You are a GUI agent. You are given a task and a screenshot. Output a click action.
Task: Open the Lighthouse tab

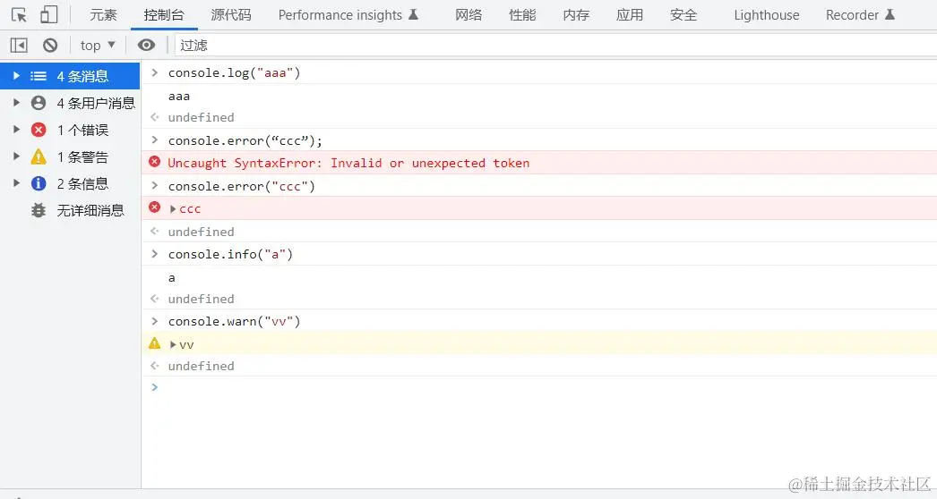point(766,14)
